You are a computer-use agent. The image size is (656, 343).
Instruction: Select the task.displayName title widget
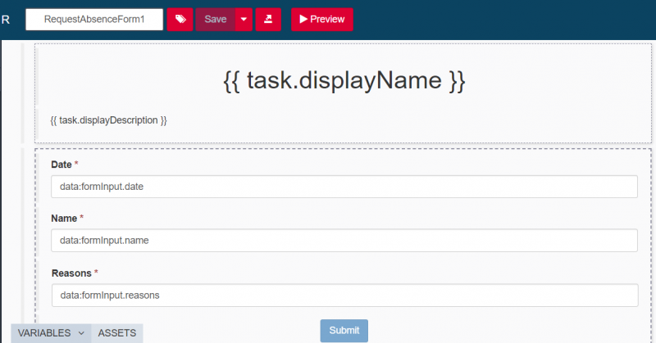coord(344,80)
